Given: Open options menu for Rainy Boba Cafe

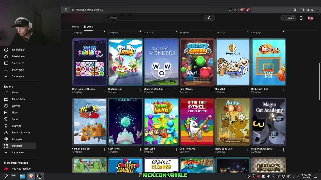Looking at the screenshot, I should tap(248, 150).
